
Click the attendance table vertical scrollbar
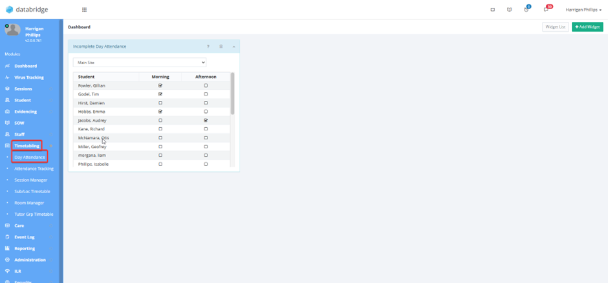pos(233,93)
